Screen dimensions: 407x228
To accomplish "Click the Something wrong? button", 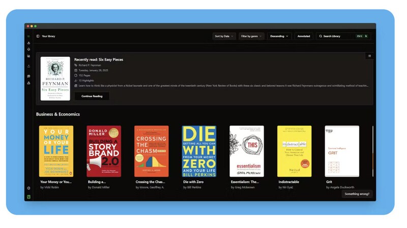I will click(358, 194).
